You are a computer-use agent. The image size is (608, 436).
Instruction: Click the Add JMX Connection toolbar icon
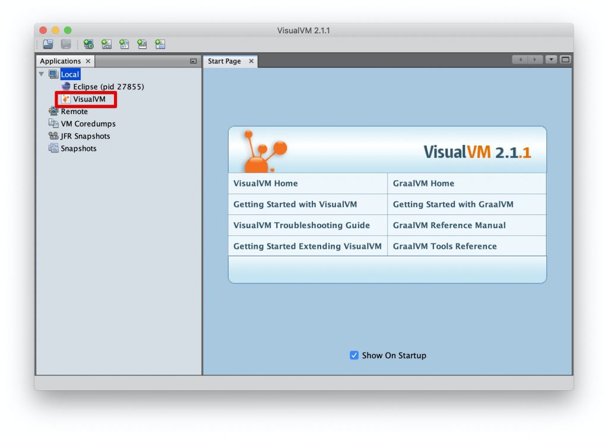[106, 44]
